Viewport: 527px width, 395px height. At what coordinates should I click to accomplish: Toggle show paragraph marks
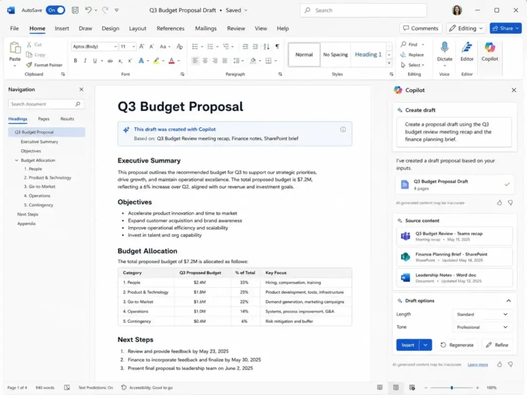(x=277, y=46)
